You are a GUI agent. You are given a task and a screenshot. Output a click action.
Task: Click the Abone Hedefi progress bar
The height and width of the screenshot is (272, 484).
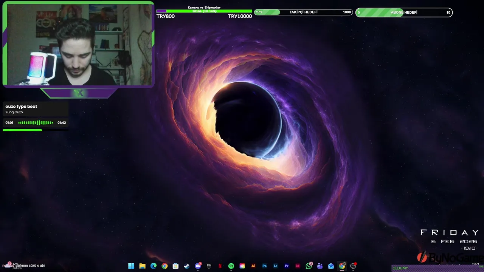(404, 12)
